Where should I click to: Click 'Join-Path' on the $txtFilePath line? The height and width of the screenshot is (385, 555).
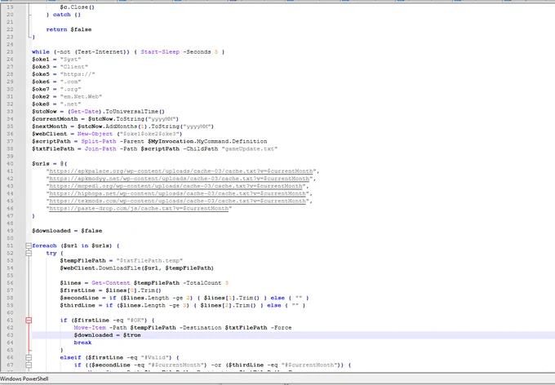pos(100,148)
